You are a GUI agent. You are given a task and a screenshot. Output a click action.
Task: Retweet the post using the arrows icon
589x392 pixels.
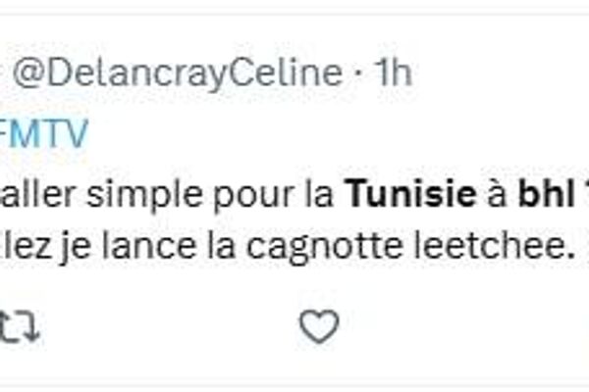(x=19, y=326)
